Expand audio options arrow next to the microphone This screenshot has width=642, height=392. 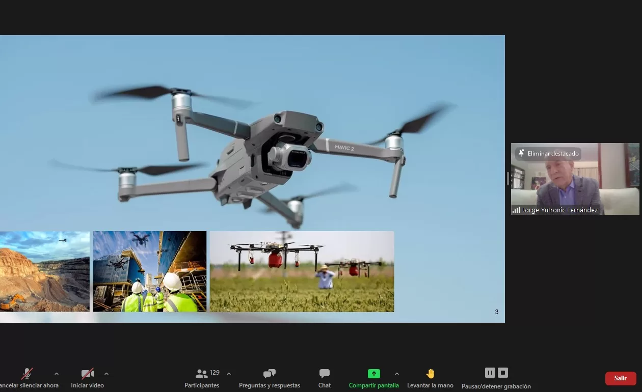click(57, 374)
